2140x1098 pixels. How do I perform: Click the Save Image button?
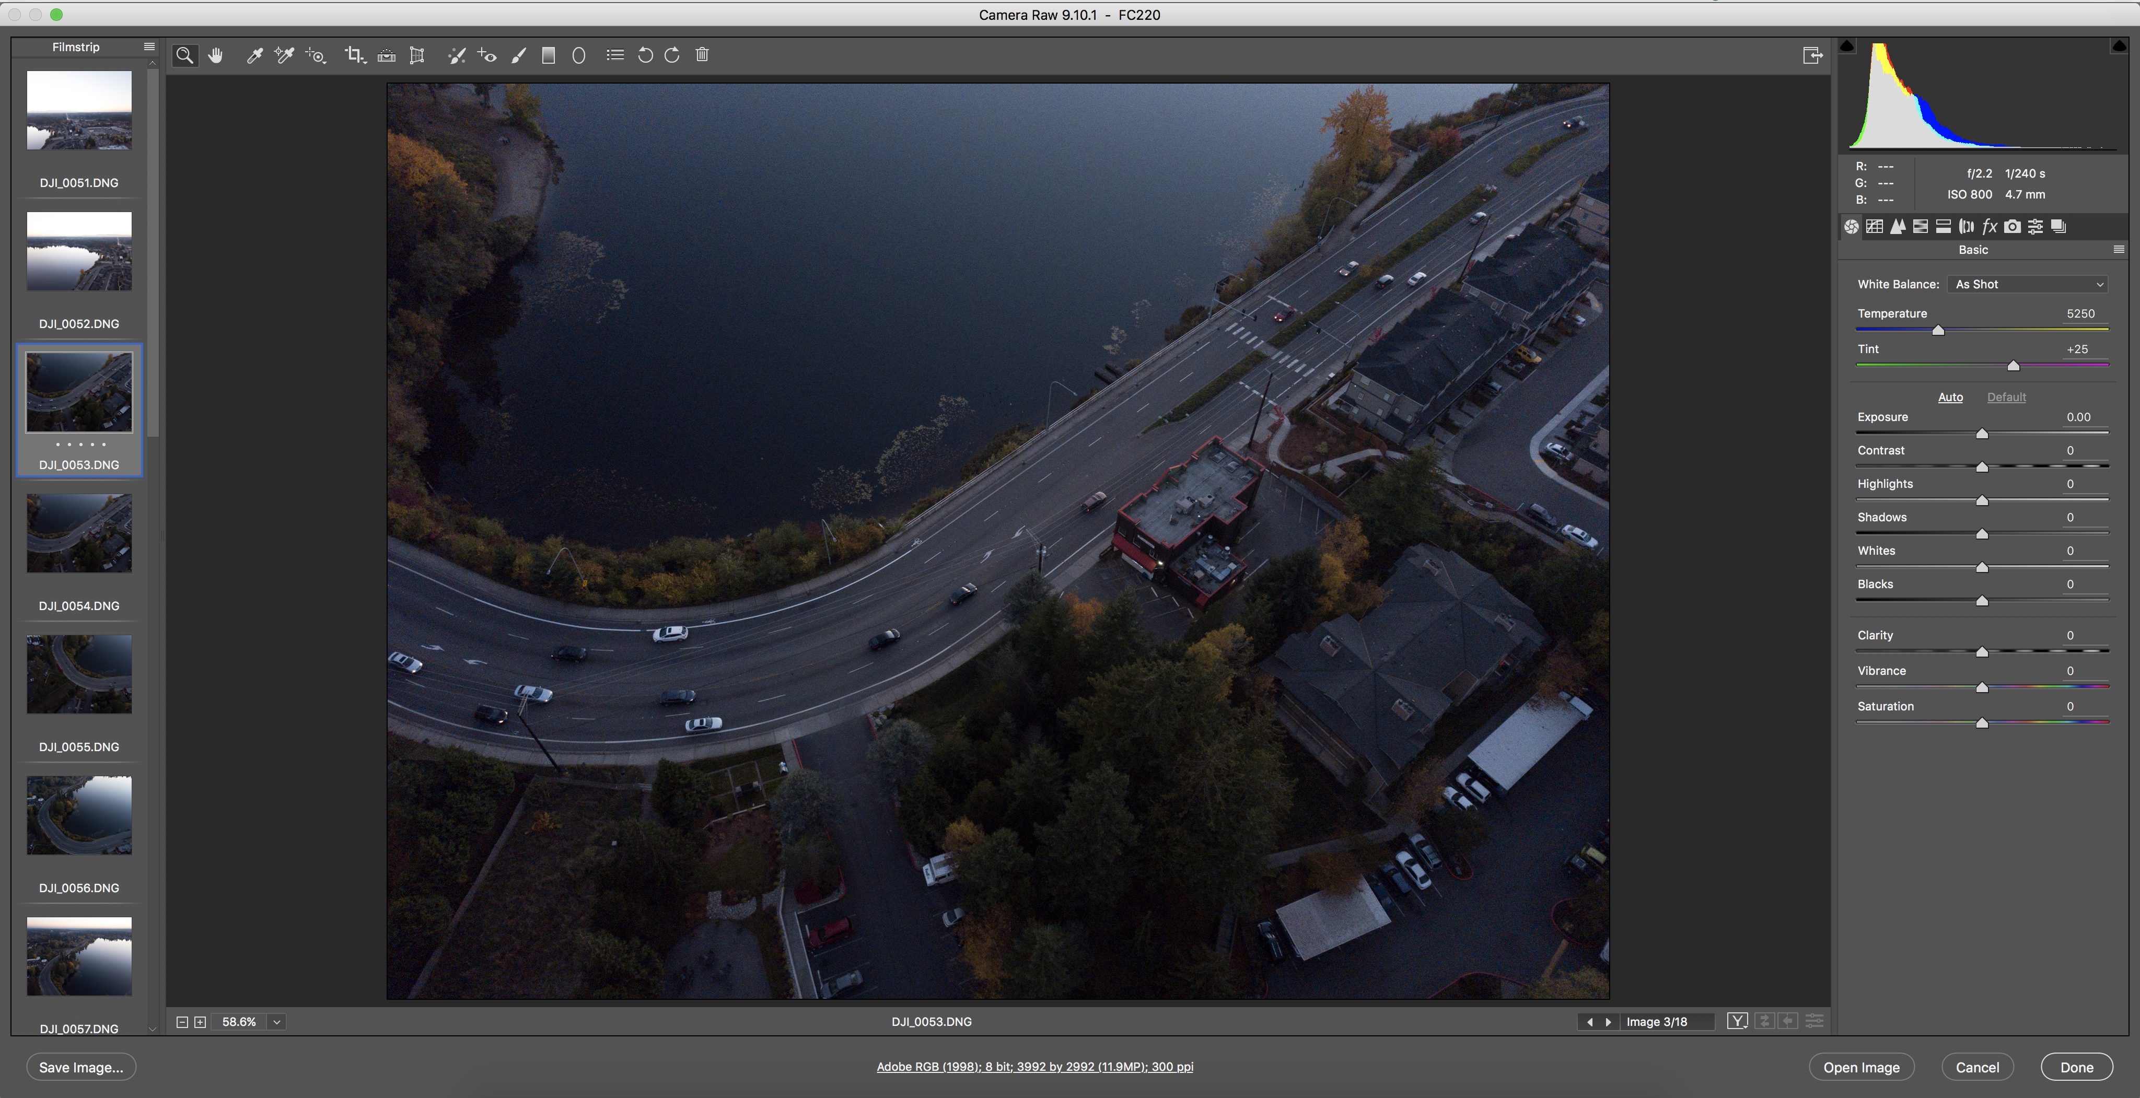[x=82, y=1067]
